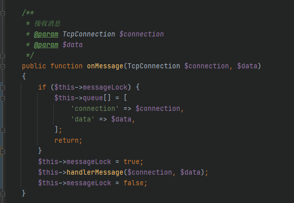Click the @param tag before TcpConnection in the docblock

click(46, 34)
